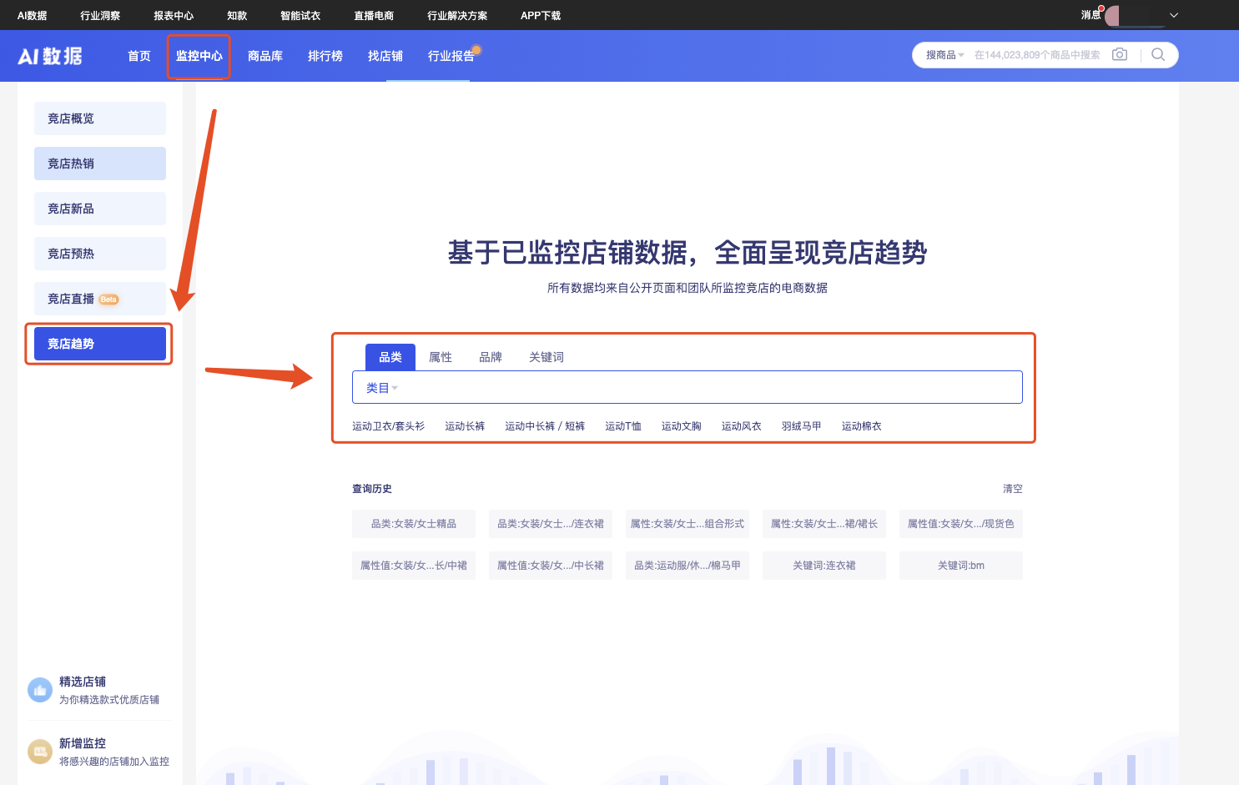1239x785 pixels.
Task: Open 知款 in the top bar
Action: (237, 15)
